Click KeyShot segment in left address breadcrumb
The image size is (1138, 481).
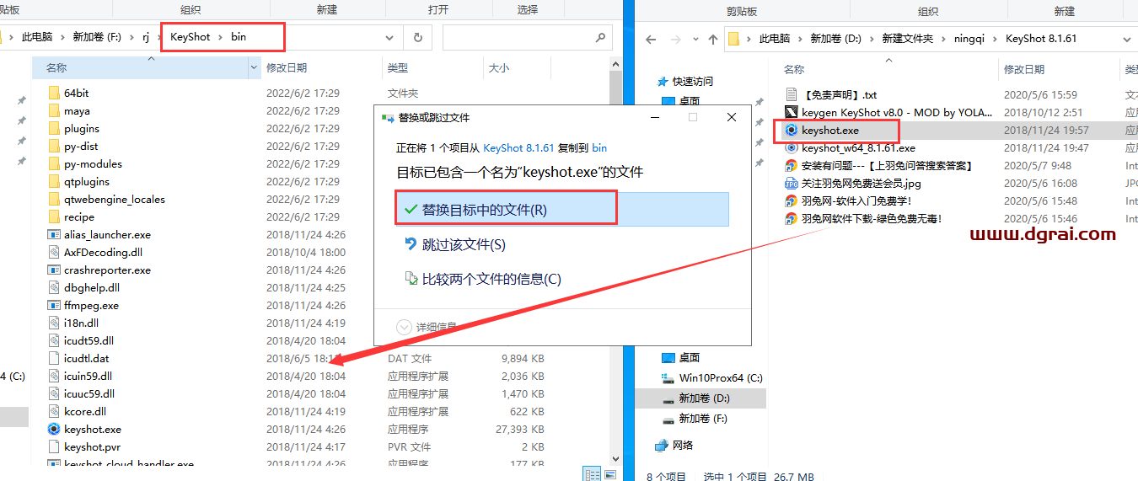[x=191, y=37]
